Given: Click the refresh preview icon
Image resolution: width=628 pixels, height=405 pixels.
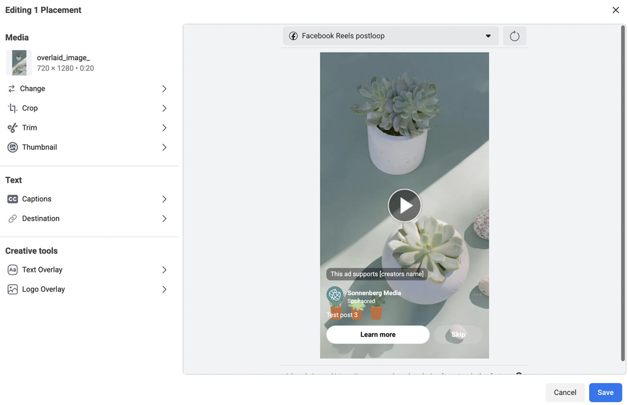Looking at the screenshot, I should point(514,36).
